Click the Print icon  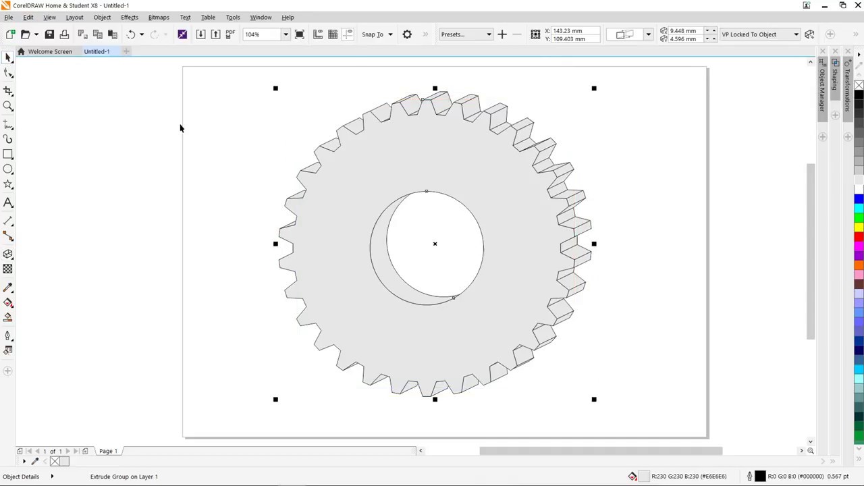click(x=64, y=34)
